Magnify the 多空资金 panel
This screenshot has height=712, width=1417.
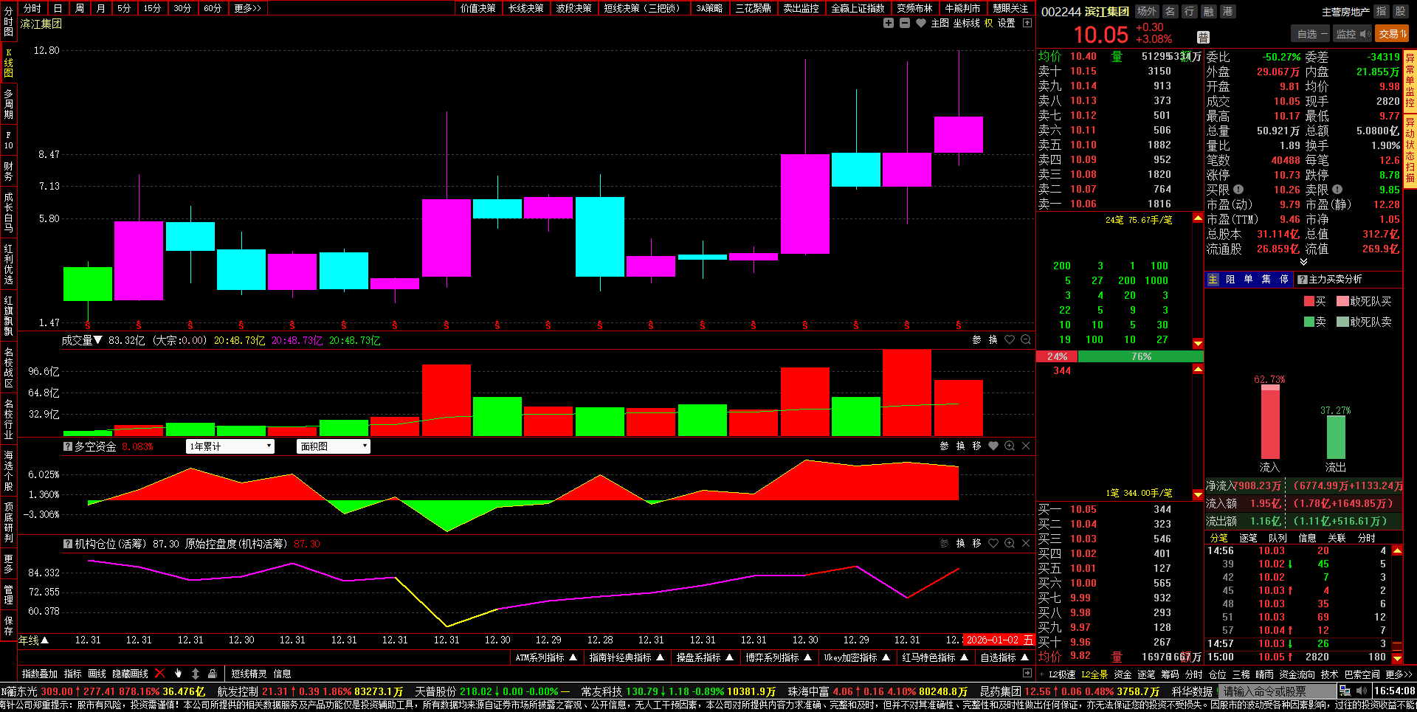point(1010,446)
